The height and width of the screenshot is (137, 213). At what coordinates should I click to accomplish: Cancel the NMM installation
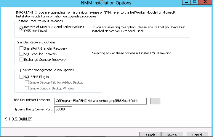pos(197,134)
